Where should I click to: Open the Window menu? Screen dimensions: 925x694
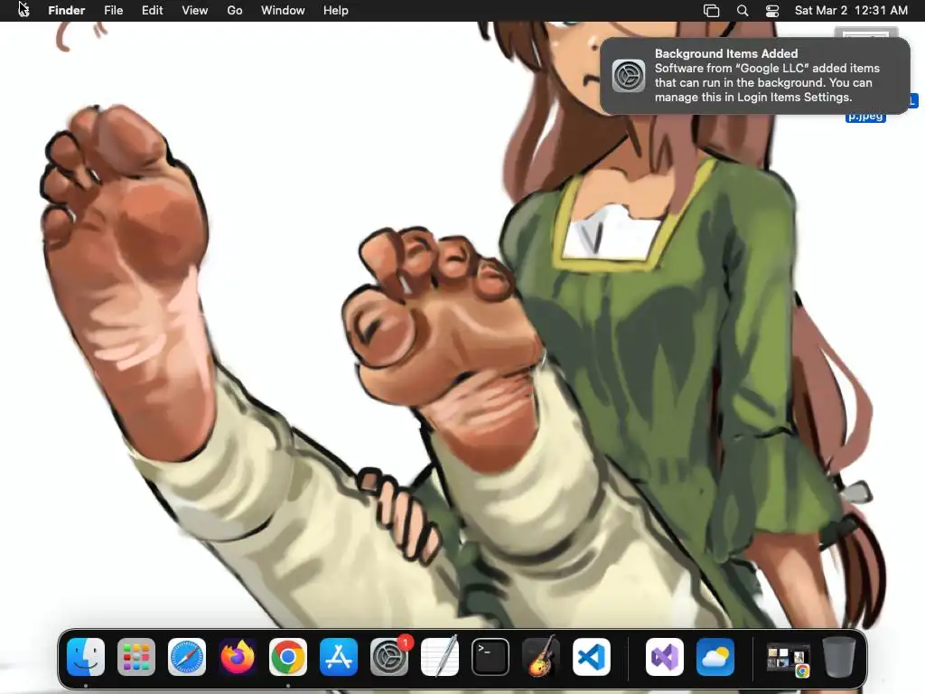pos(283,11)
